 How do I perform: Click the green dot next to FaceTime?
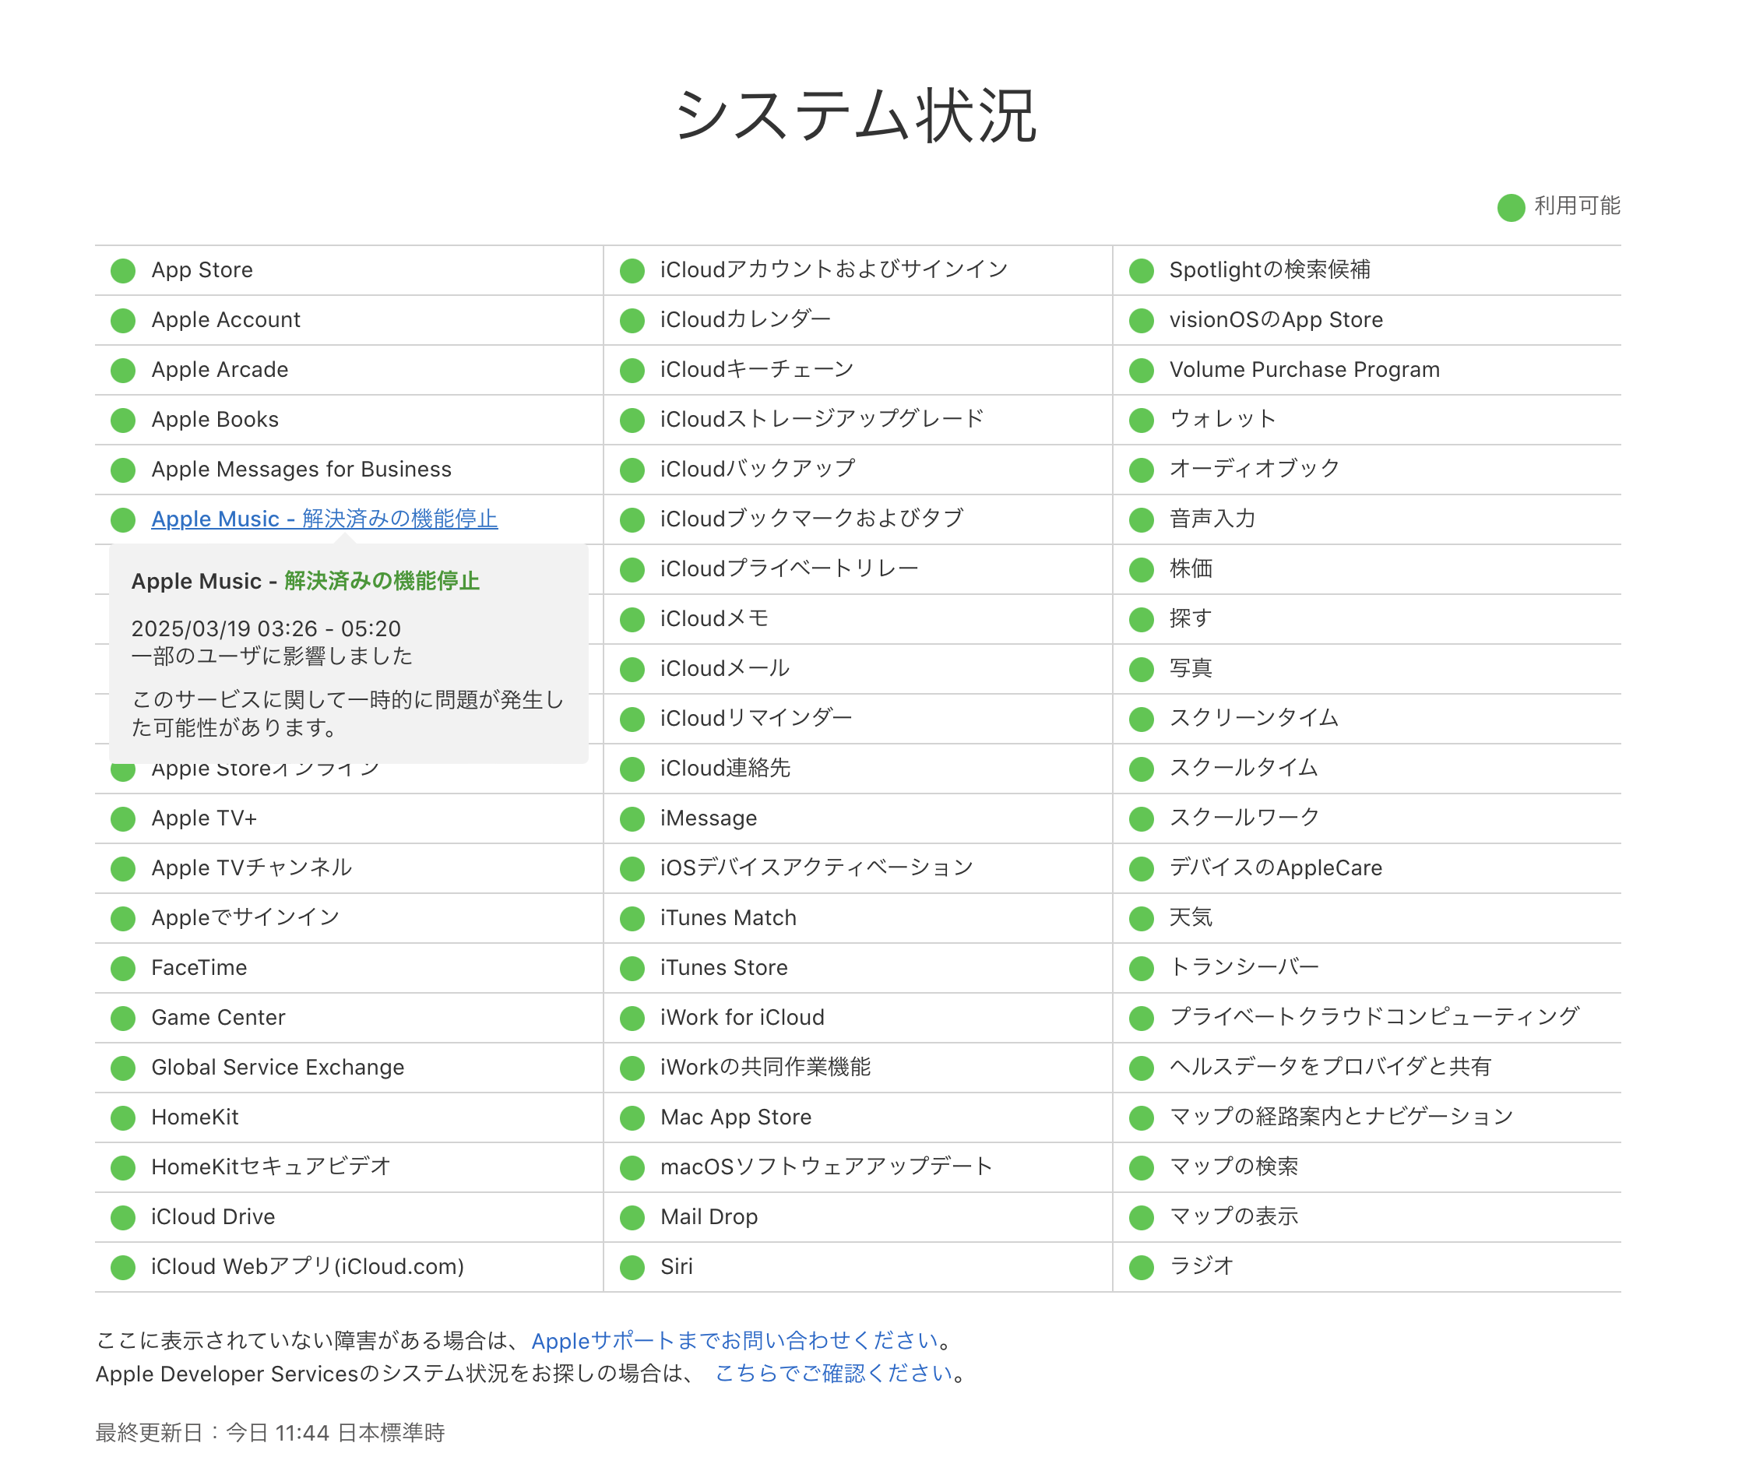point(123,969)
